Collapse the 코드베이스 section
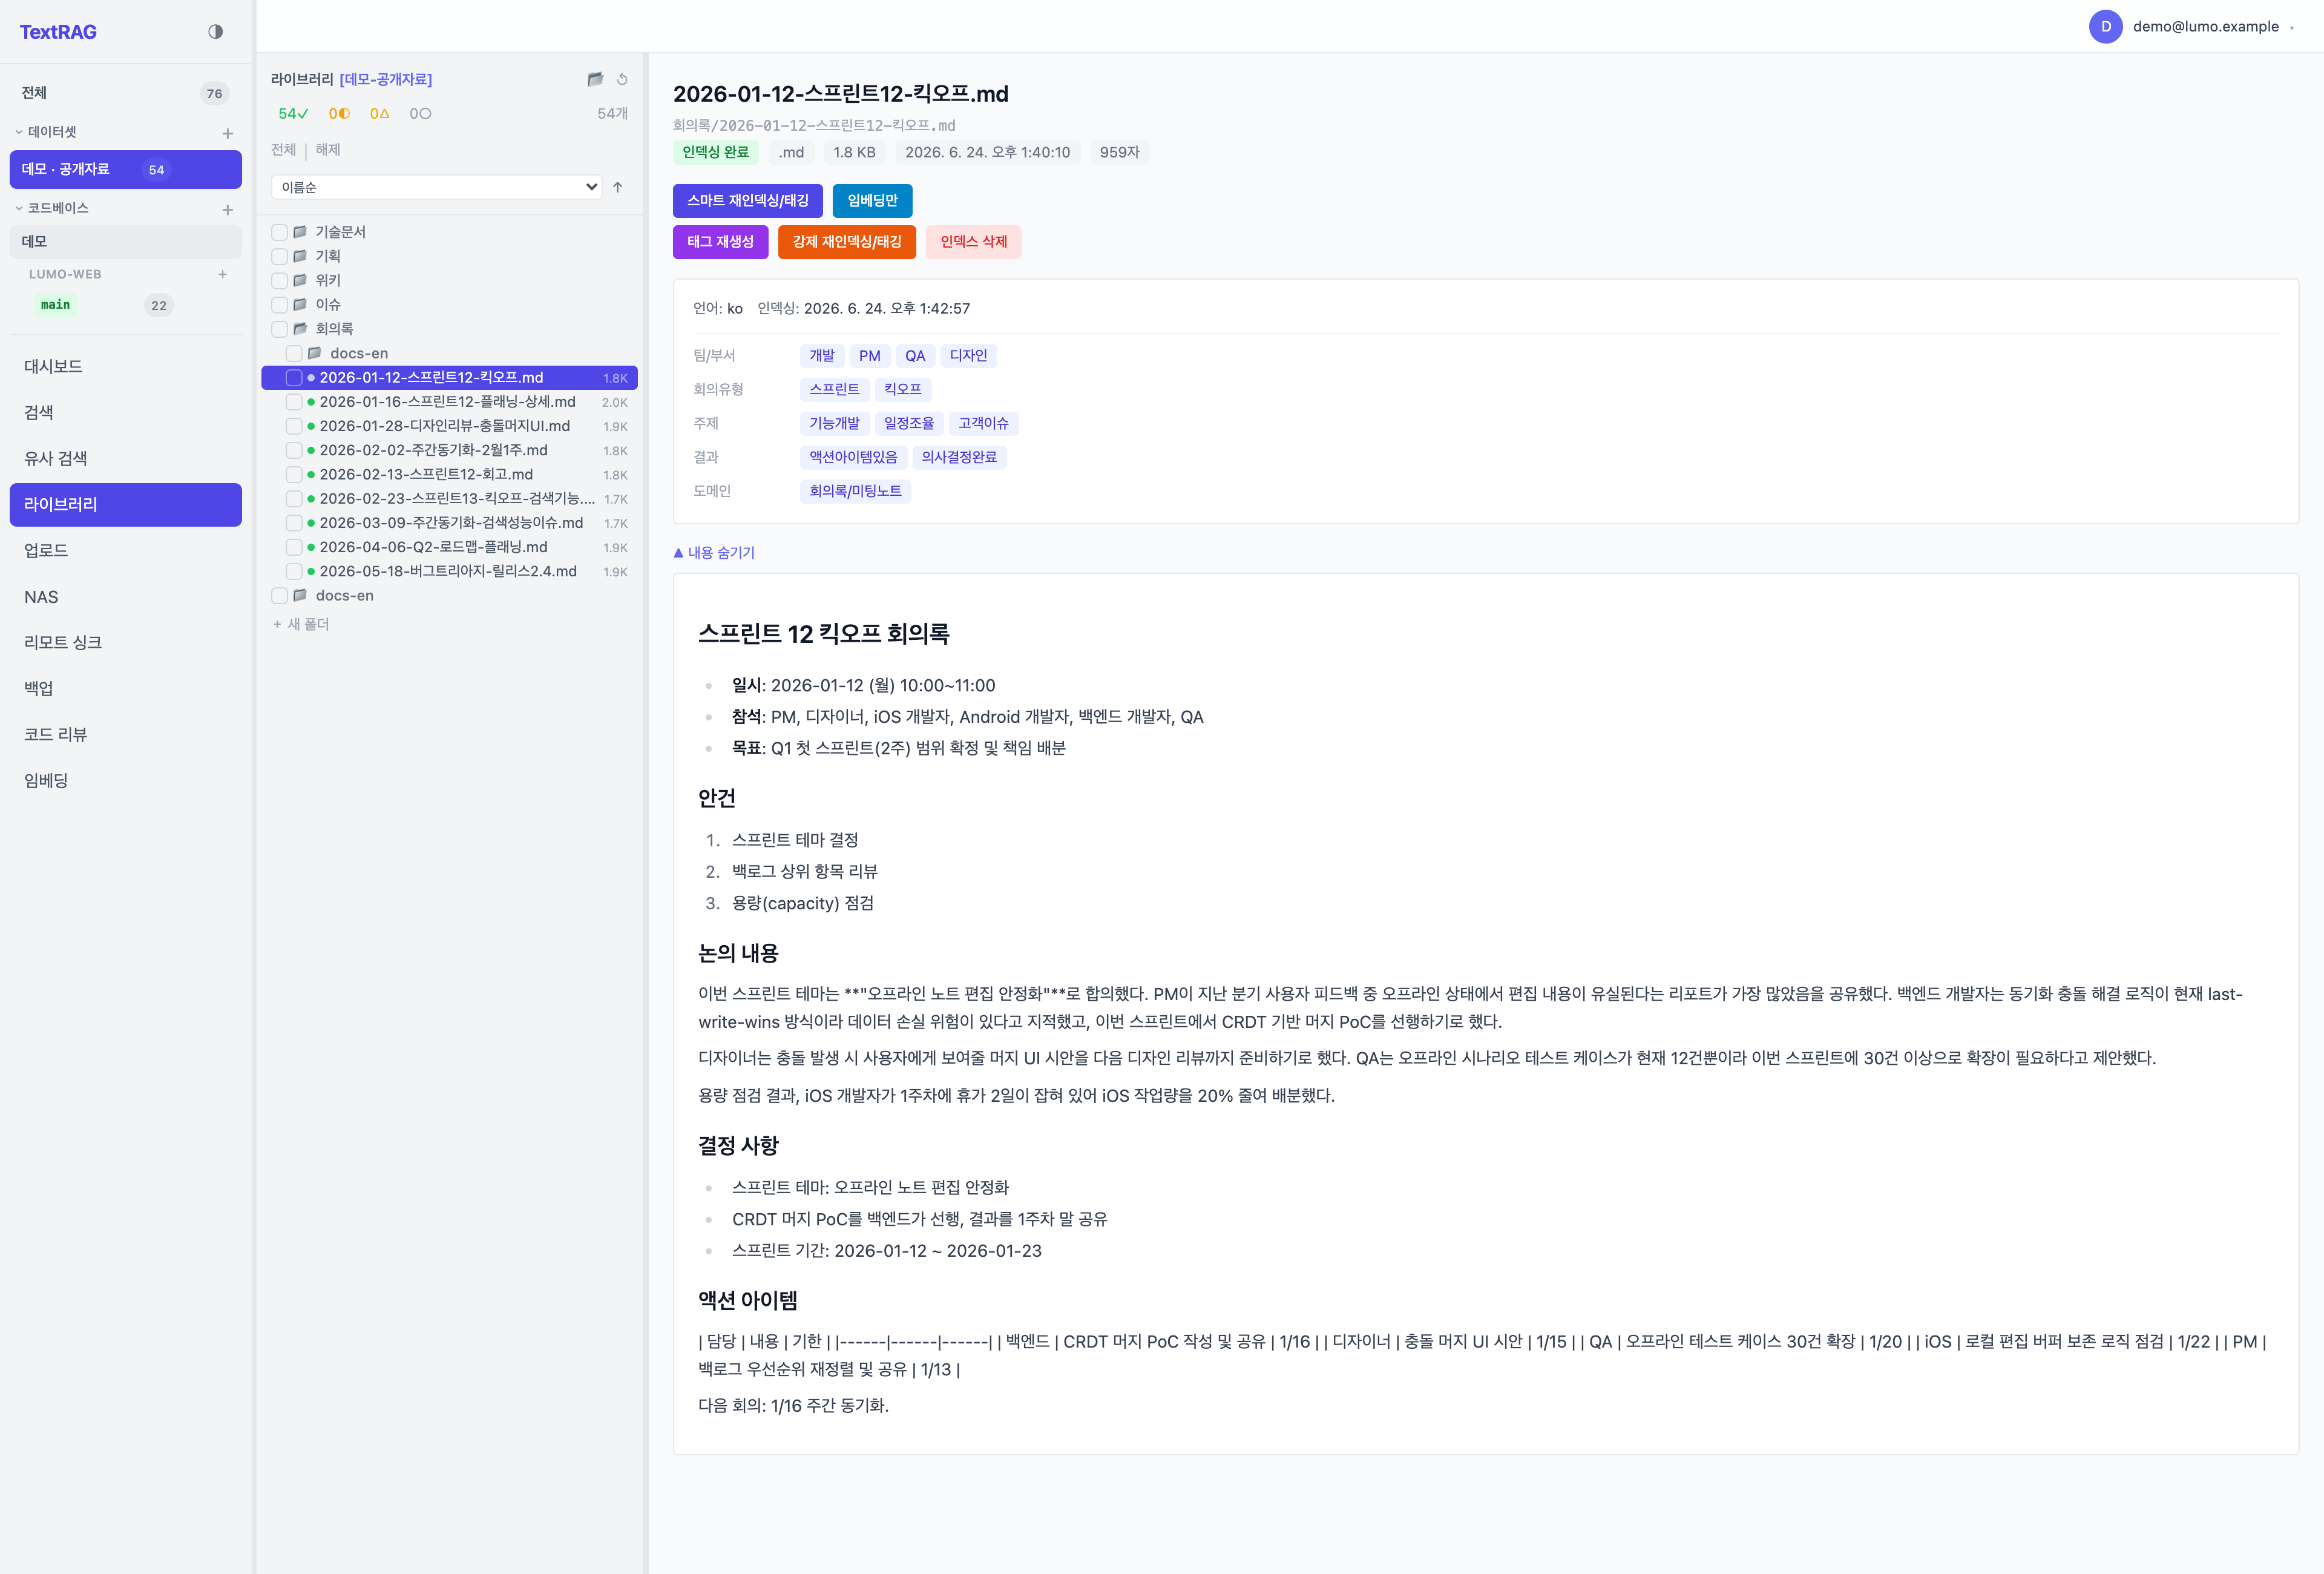 click(x=52, y=208)
